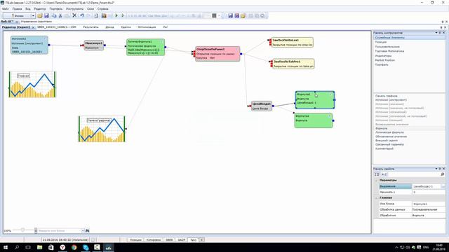The height and width of the screenshot is (252, 449).
Task: Open Windows Start menu
Action: pyautogui.click(x=6, y=247)
